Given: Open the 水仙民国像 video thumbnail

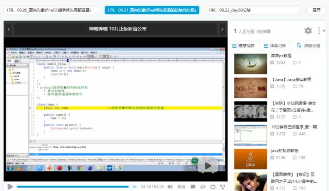Looking at the screenshot, I should pyautogui.click(x=250, y=111).
